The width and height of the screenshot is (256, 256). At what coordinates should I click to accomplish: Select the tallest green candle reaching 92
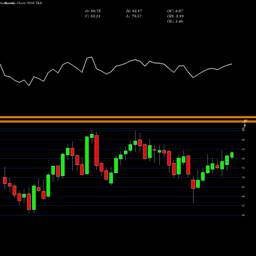point(87,155)
